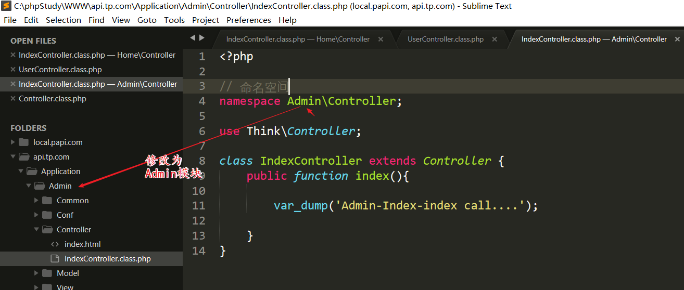Screen dimensions: 684x290
Task: Select the Conf folder label
Action: (65, 215)
